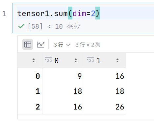Click the code line tensor1.sum(dim=2)
Image resolution: width=154 pixels, height=127 pixels.
pyautogui.click(x=58, y=14)
